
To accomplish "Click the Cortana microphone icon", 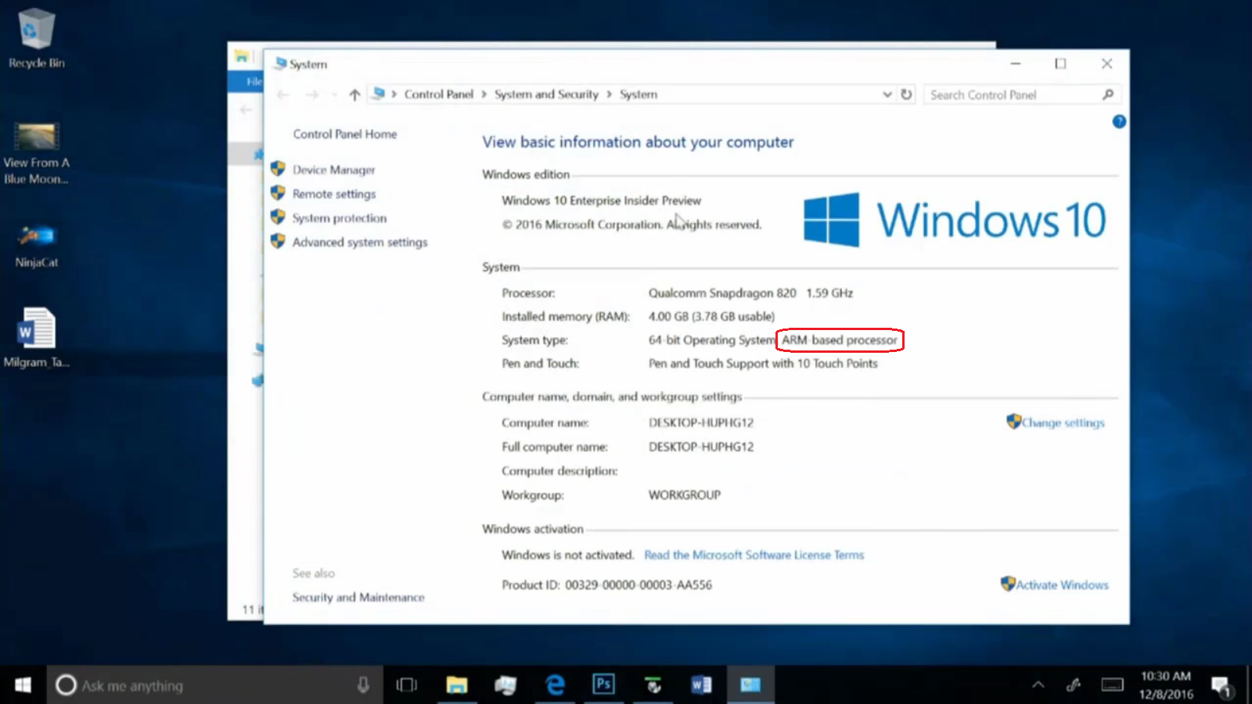I will click(363, 685).
